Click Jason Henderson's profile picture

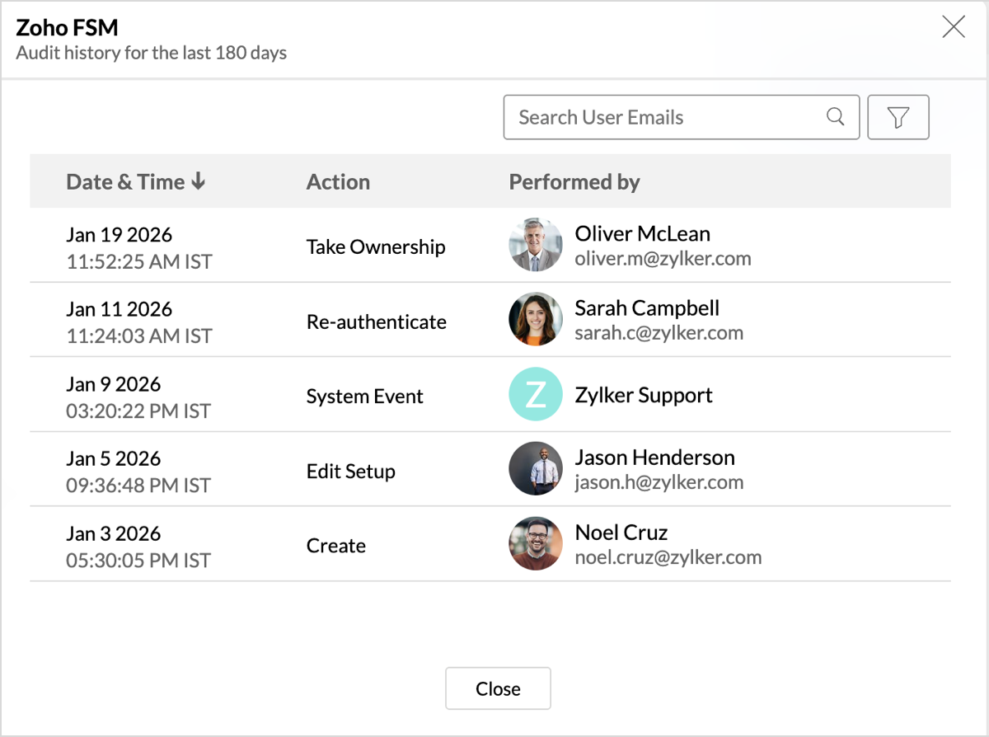[x=536, y=469]
